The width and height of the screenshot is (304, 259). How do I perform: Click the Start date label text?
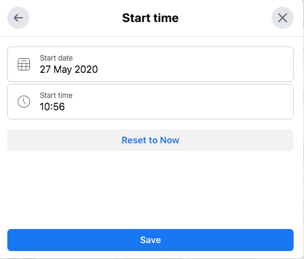point(56,58)
